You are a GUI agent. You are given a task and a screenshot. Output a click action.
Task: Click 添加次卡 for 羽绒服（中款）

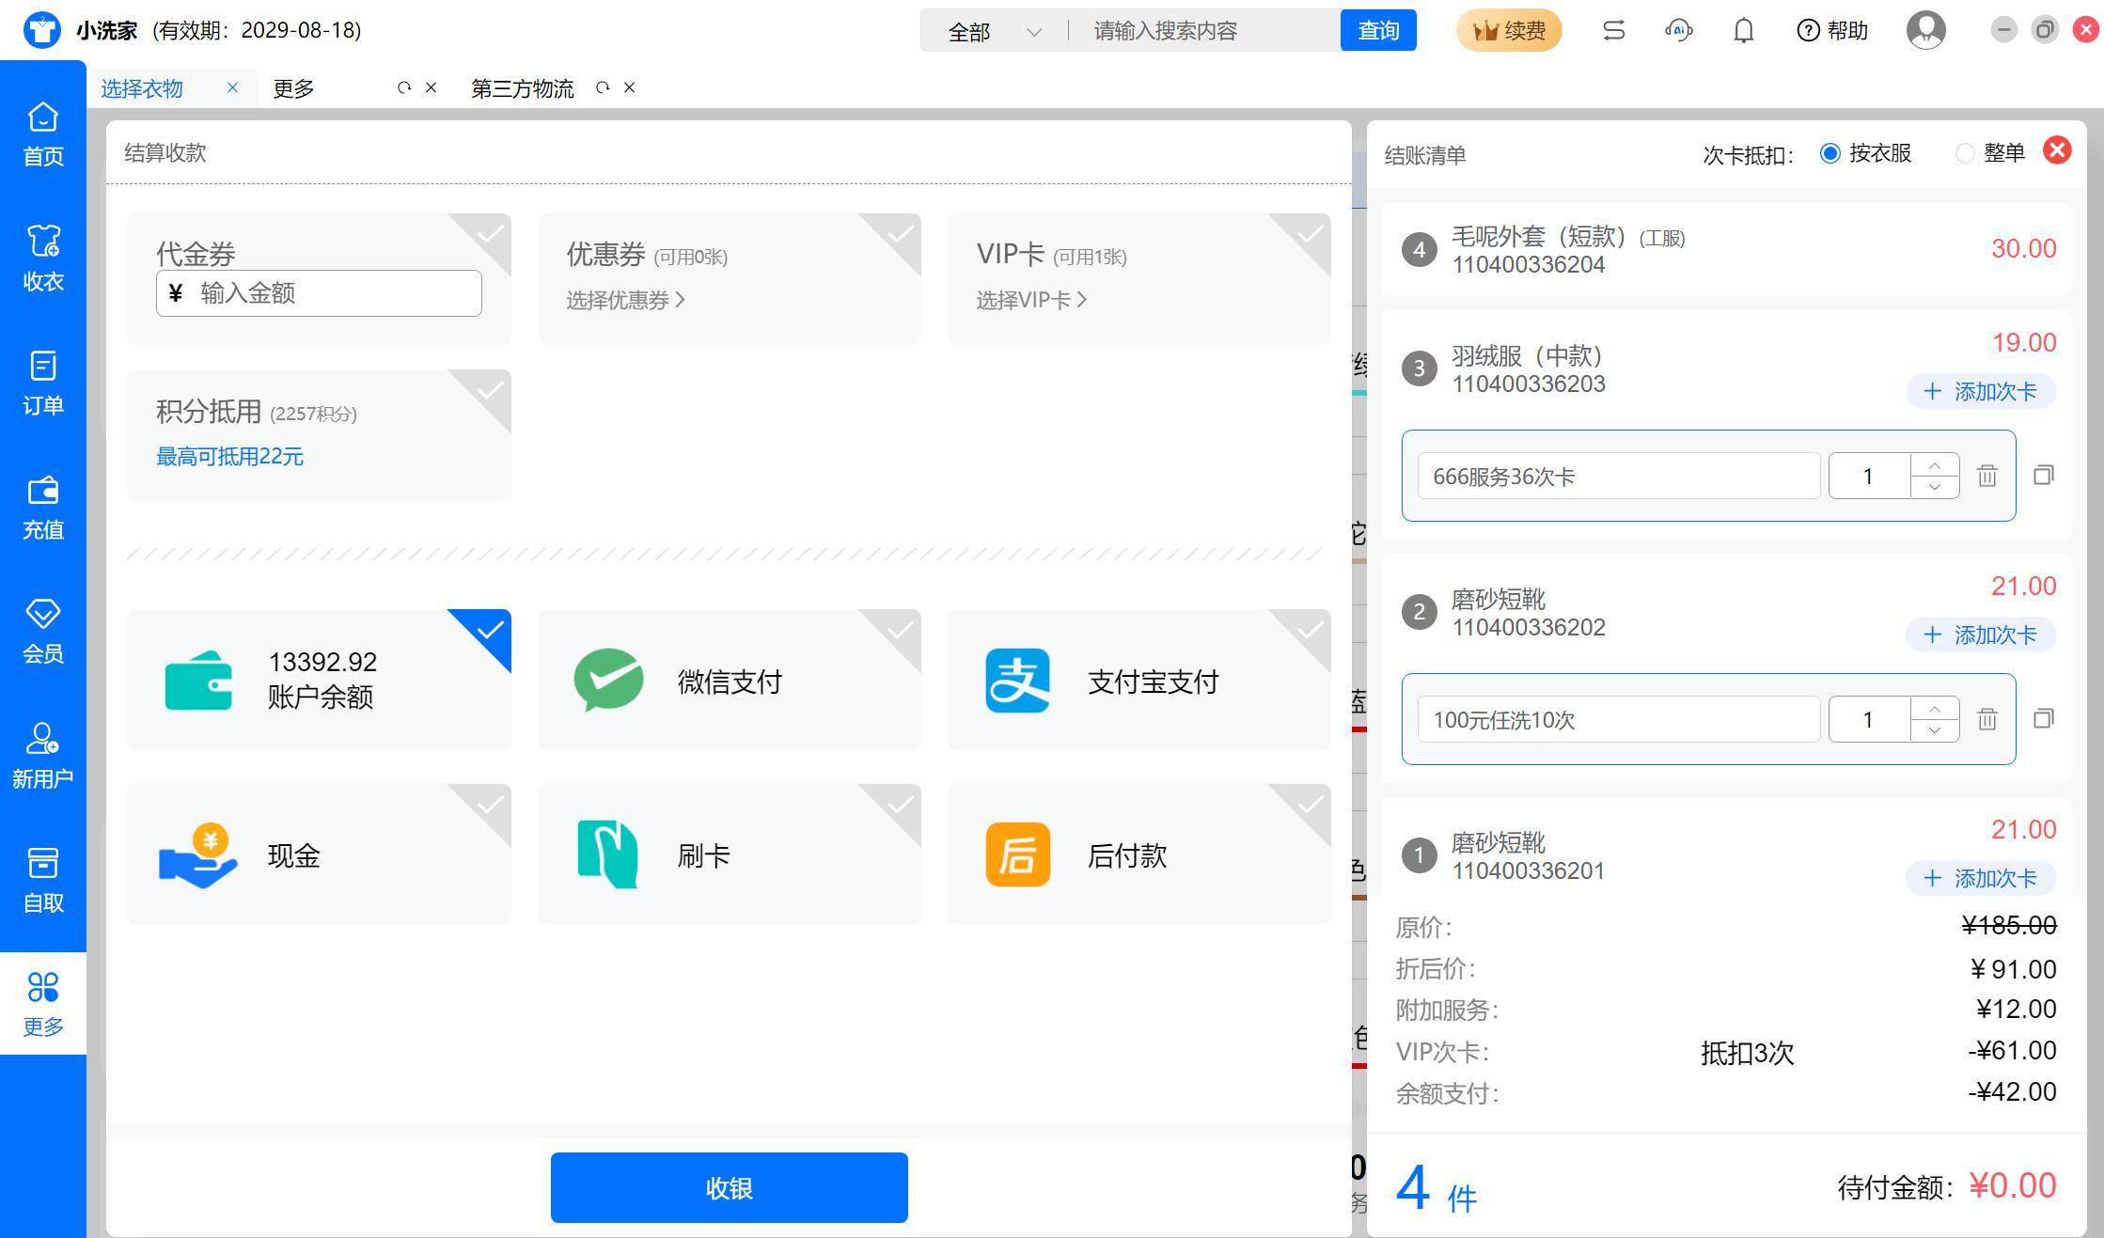click(1980, 391)
